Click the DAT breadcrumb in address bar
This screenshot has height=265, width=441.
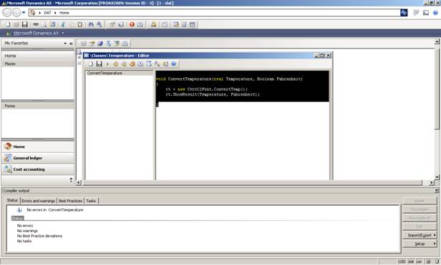(x=47, y=13)
